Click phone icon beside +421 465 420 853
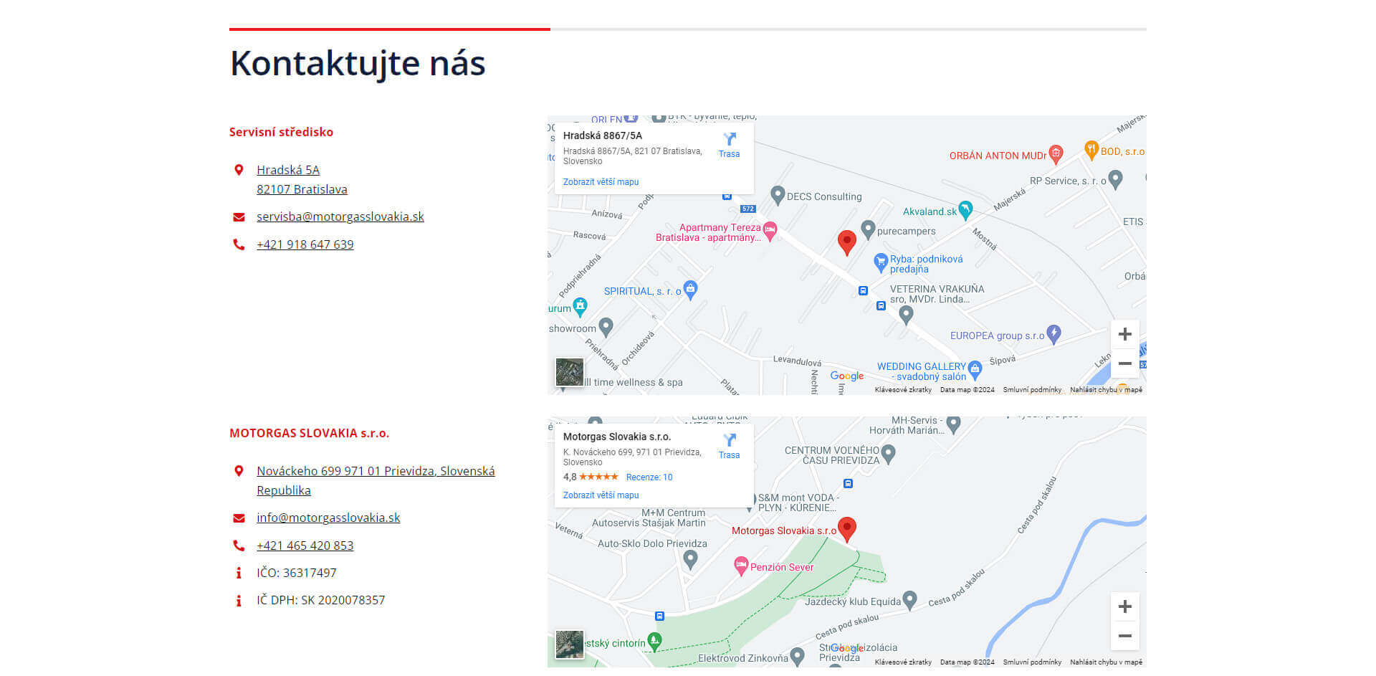The image size is (1376, 676). pos(239,546)
